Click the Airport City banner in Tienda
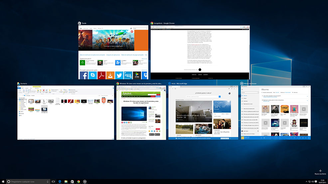This screenshot has width=328, height=184. tap(113, 40)
